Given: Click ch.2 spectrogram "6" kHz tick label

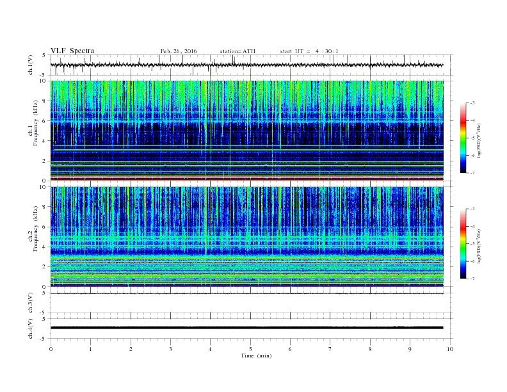Looking at the screenshot, I should (45, 227).
